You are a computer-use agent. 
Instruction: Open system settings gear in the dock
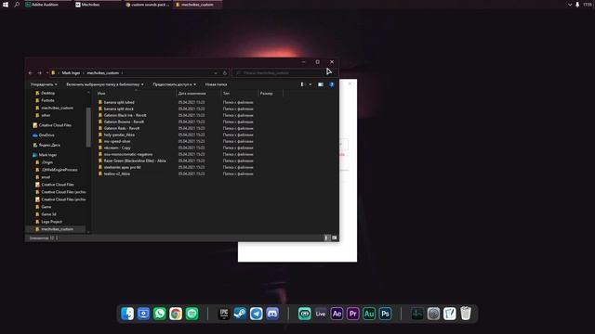[x=433, y=314]
